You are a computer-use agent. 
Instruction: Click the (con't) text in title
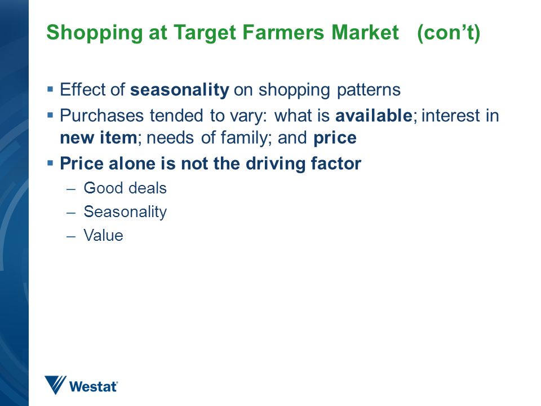pos(449,33)
